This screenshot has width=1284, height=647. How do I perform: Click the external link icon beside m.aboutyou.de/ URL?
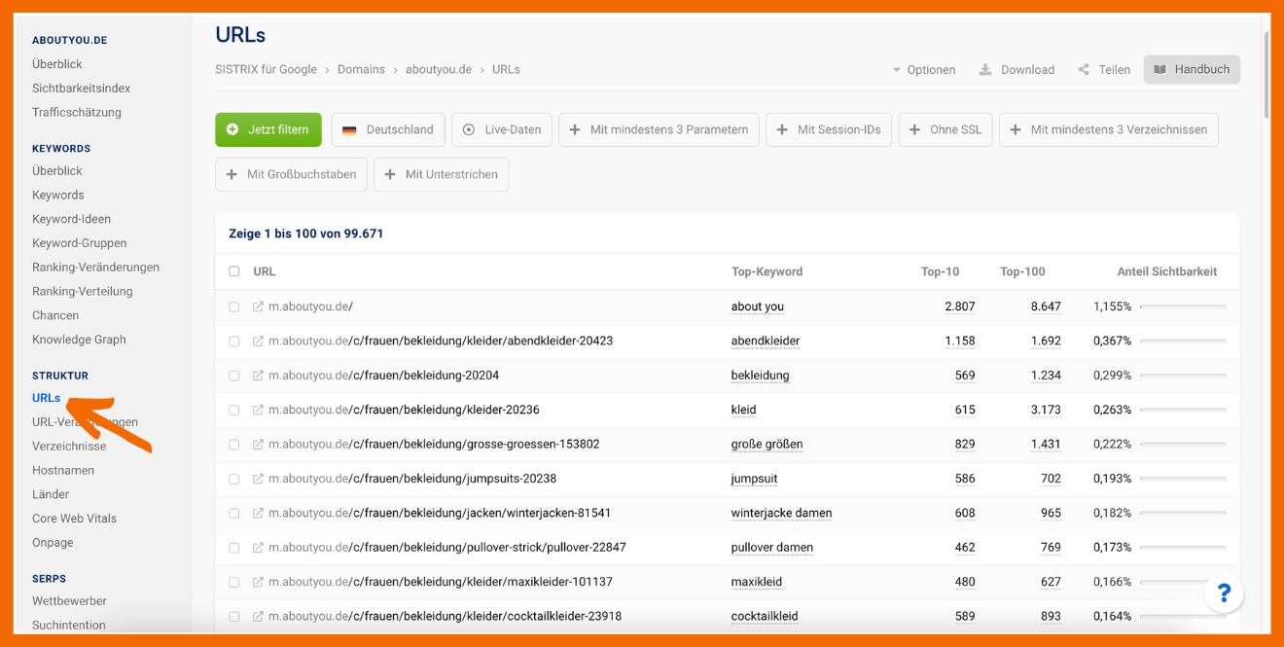point(258,306)
